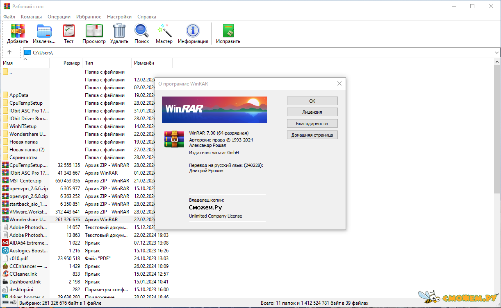Click the Благодарности button
The width and height of the screenshot is (501, 308).
(x=312, y=124)
